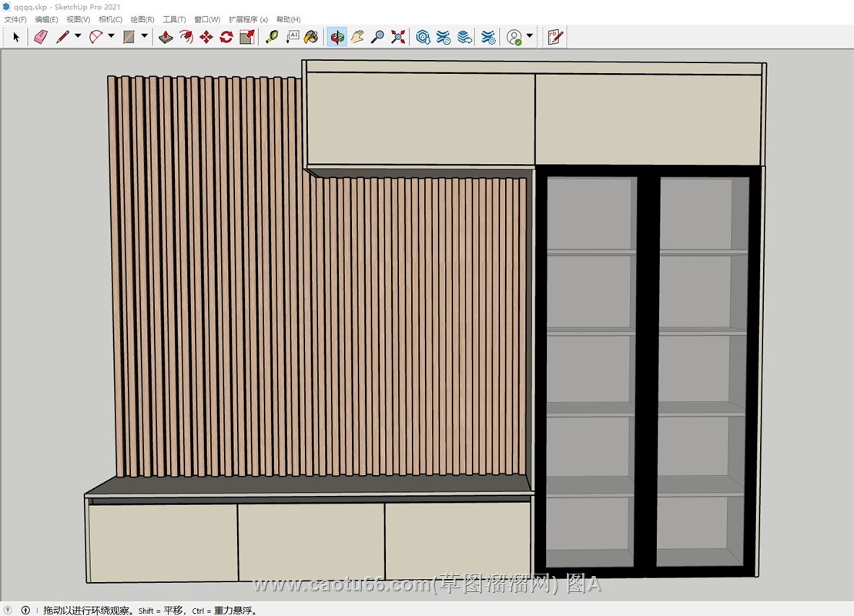Click the Zoom Extents tool
Image resolution: width=854 pixels, height=616 pixels.
click(x=398, y=36)
